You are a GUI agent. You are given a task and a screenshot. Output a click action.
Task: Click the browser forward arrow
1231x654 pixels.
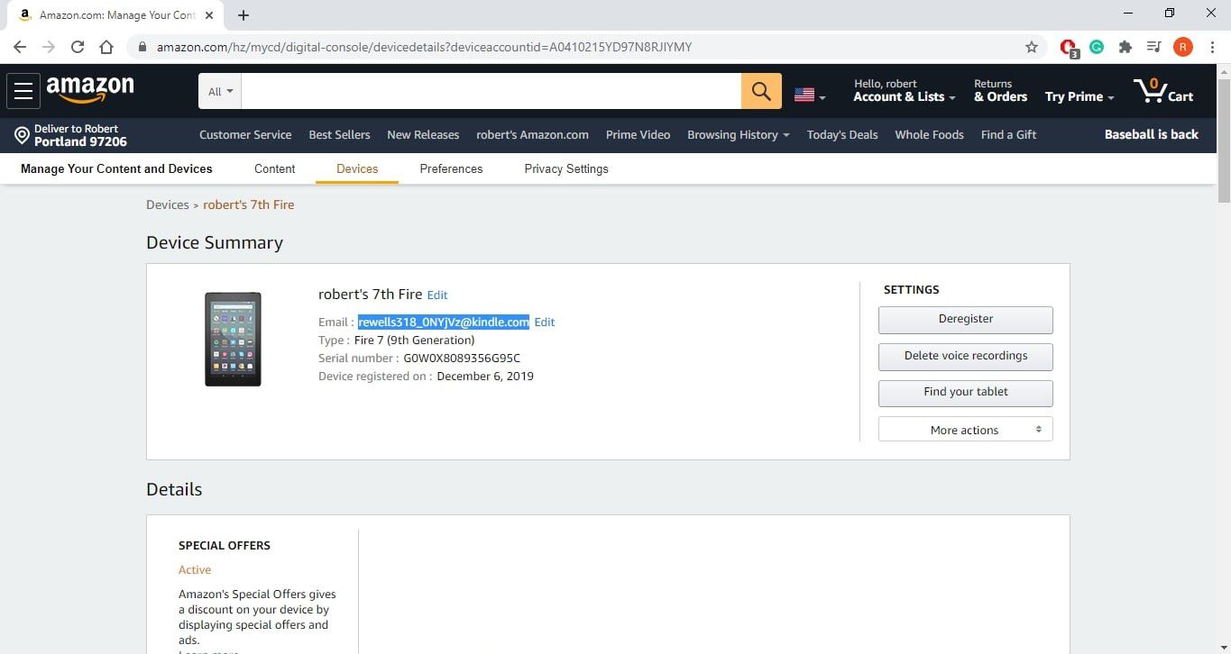coord(49,47)
